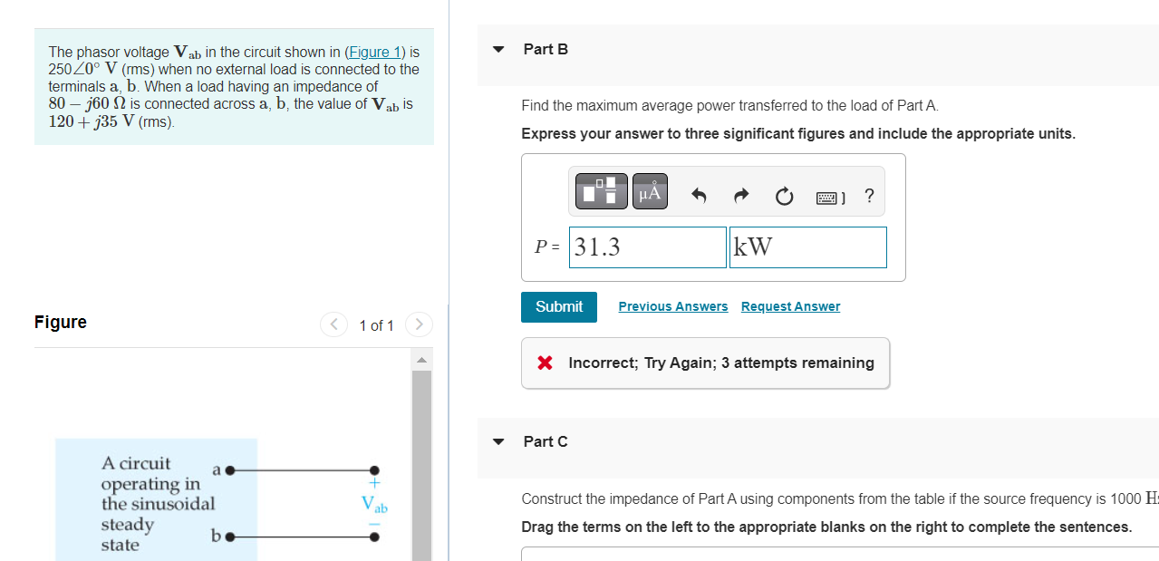Collapse the Part C section
This screenshot has height=561, width=1159.
click(x=497, y=441)
